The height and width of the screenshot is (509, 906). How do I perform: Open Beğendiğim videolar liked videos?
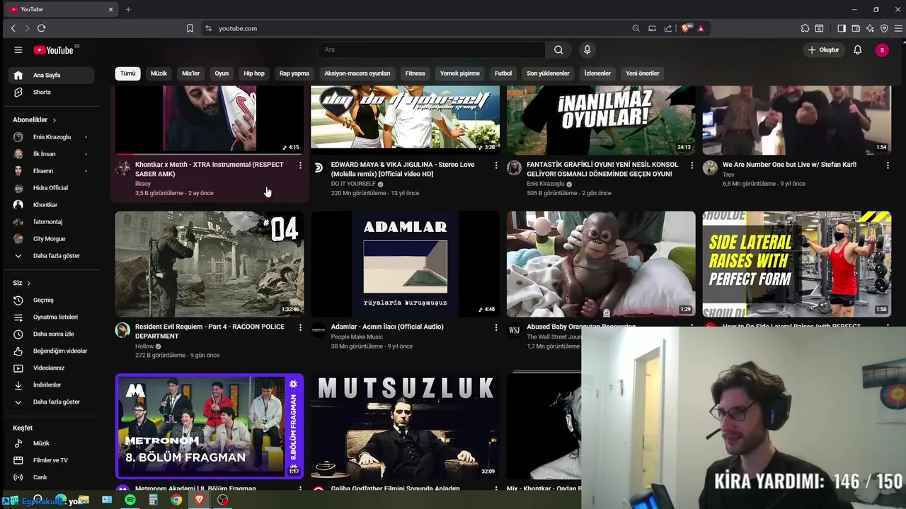coord(52,351)
